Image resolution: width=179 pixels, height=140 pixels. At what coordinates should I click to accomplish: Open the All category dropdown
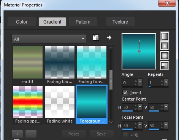(x=49, y=39)
